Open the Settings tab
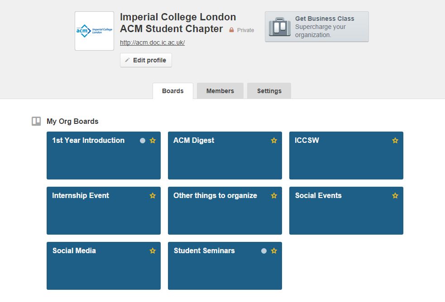 point(269,91)
